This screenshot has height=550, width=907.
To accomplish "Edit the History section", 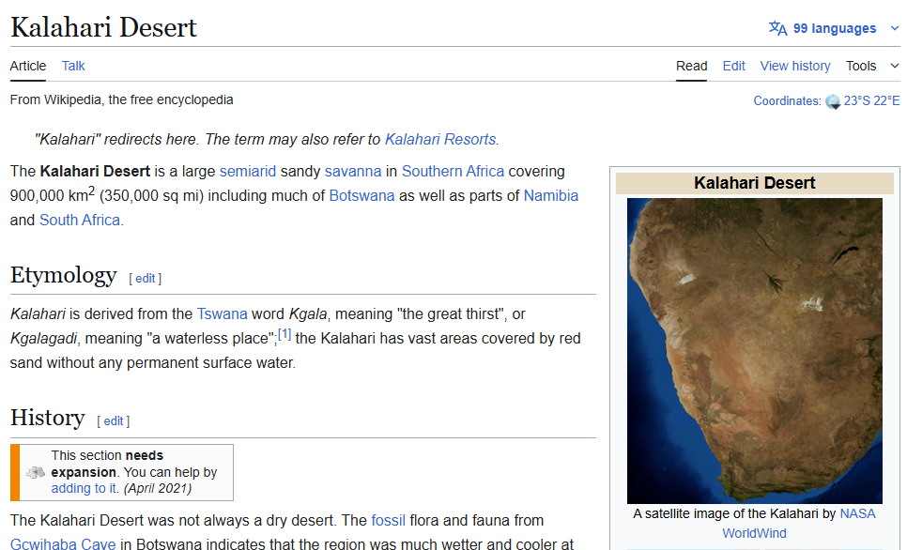I will [x=114, y=421].
